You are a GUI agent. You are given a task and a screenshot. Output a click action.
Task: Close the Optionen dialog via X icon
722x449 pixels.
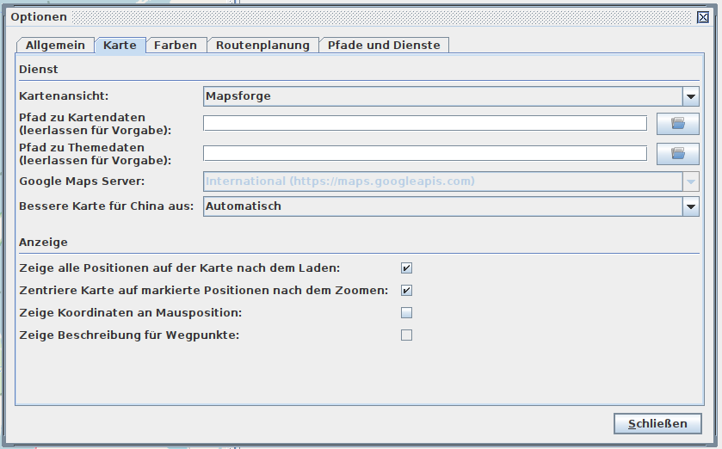click(703, 17)
